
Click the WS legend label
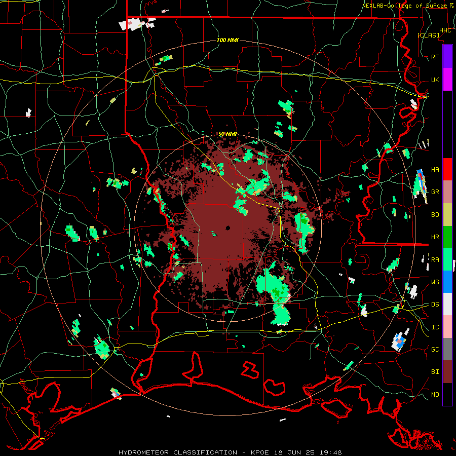(x=435, y=282)
